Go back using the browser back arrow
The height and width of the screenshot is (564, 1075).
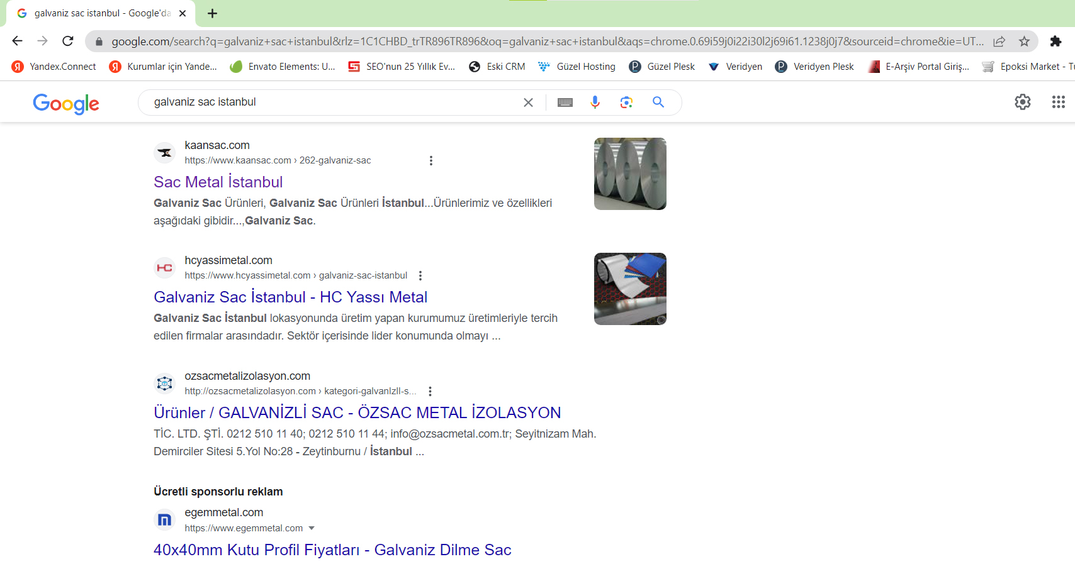pos(17,41)
